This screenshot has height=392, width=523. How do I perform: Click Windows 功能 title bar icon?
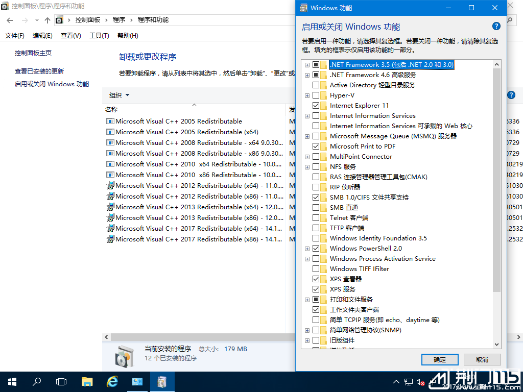[x=303, y=8]
